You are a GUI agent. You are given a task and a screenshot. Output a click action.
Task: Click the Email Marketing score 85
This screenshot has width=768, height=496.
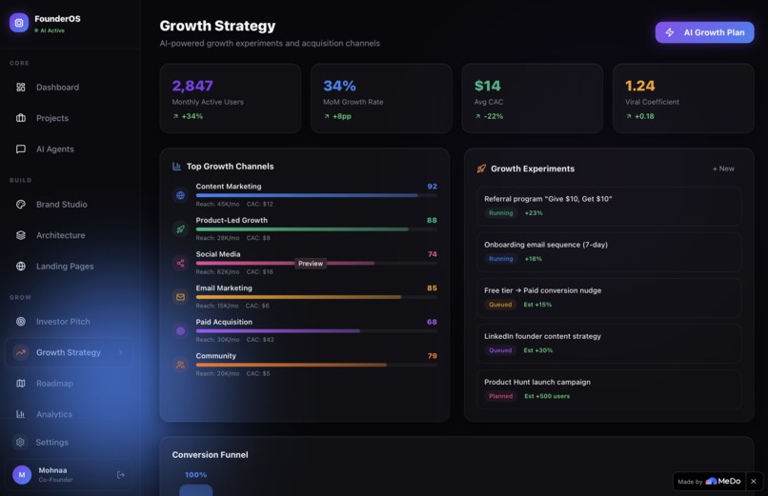pyautogui.click(x=432, y=288)
